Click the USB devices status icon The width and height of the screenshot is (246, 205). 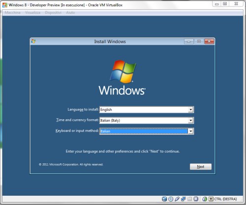tap(177, 199)
